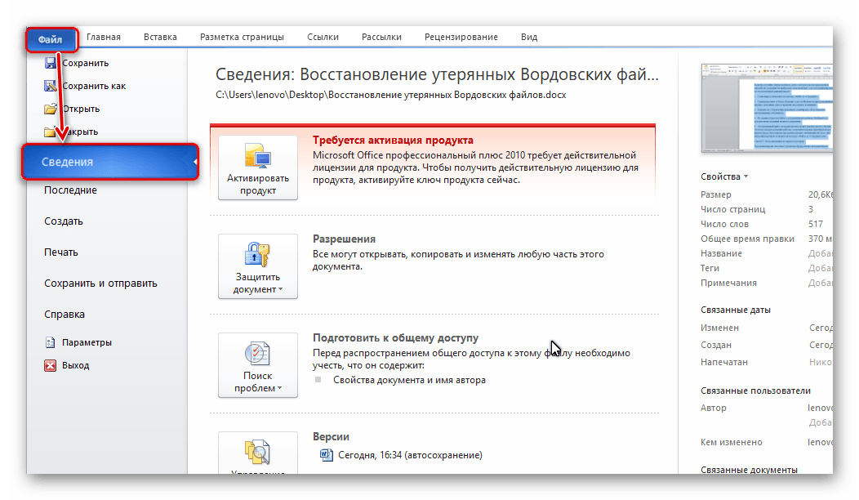
Task: Choose Создать in the backstage menu
Action: [64, 221]
